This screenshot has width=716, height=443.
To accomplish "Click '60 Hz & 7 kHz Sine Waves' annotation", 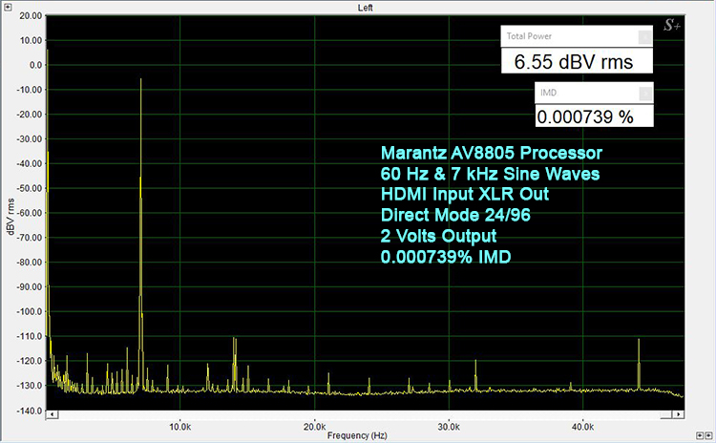I will [x=490, y=174].
